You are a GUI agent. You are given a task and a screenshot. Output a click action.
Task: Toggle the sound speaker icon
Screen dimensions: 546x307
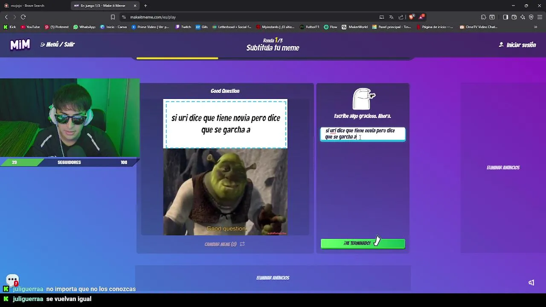tap(531, 283)
